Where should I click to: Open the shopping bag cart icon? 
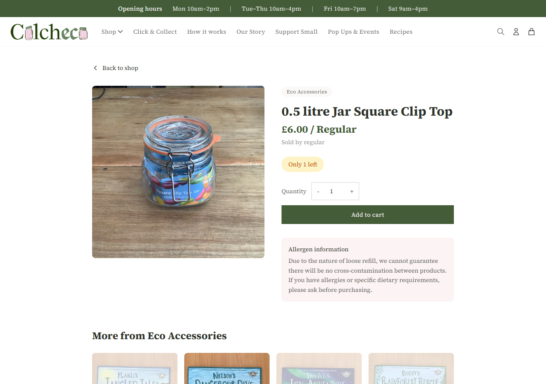point(531,32)
